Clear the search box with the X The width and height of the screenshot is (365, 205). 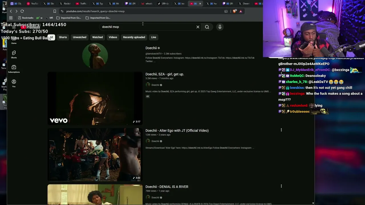pos(198,27)
